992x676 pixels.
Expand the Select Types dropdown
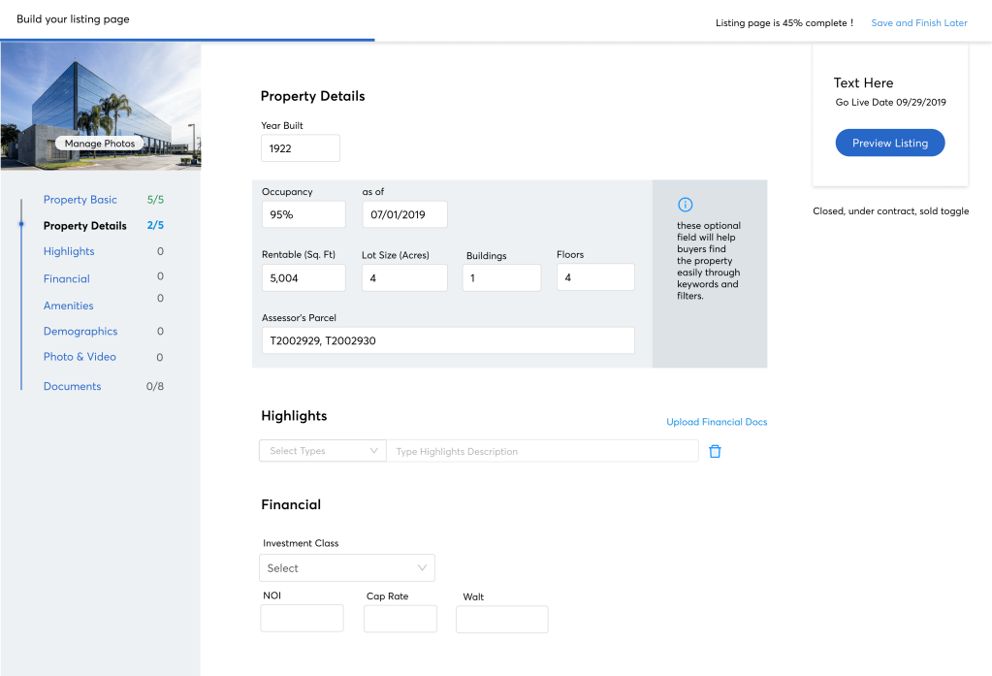323,451
